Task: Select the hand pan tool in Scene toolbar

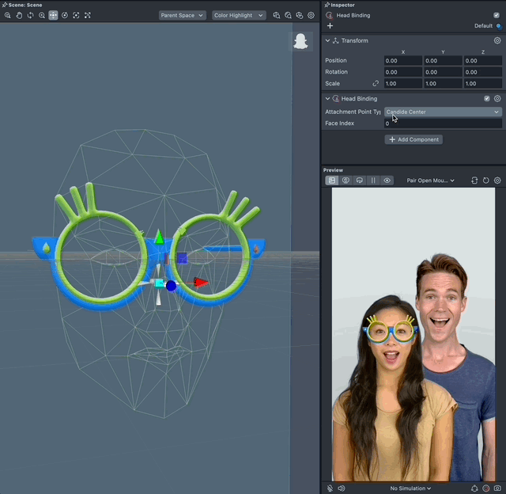Action: click(19, 15)
